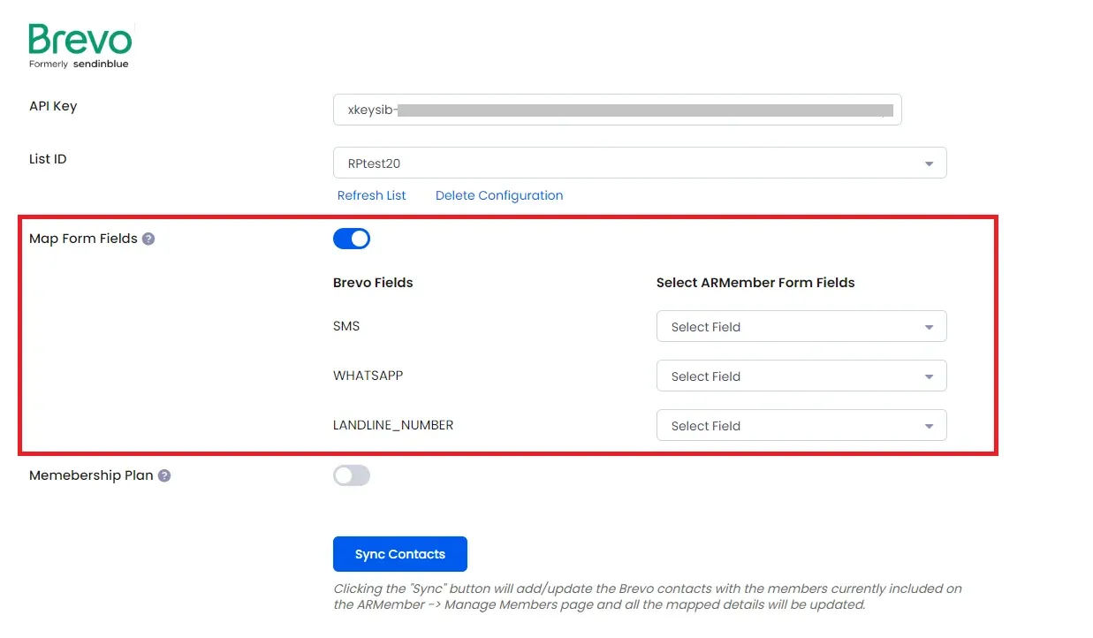Enable the Memebership Plan toggle

(352, 475)
